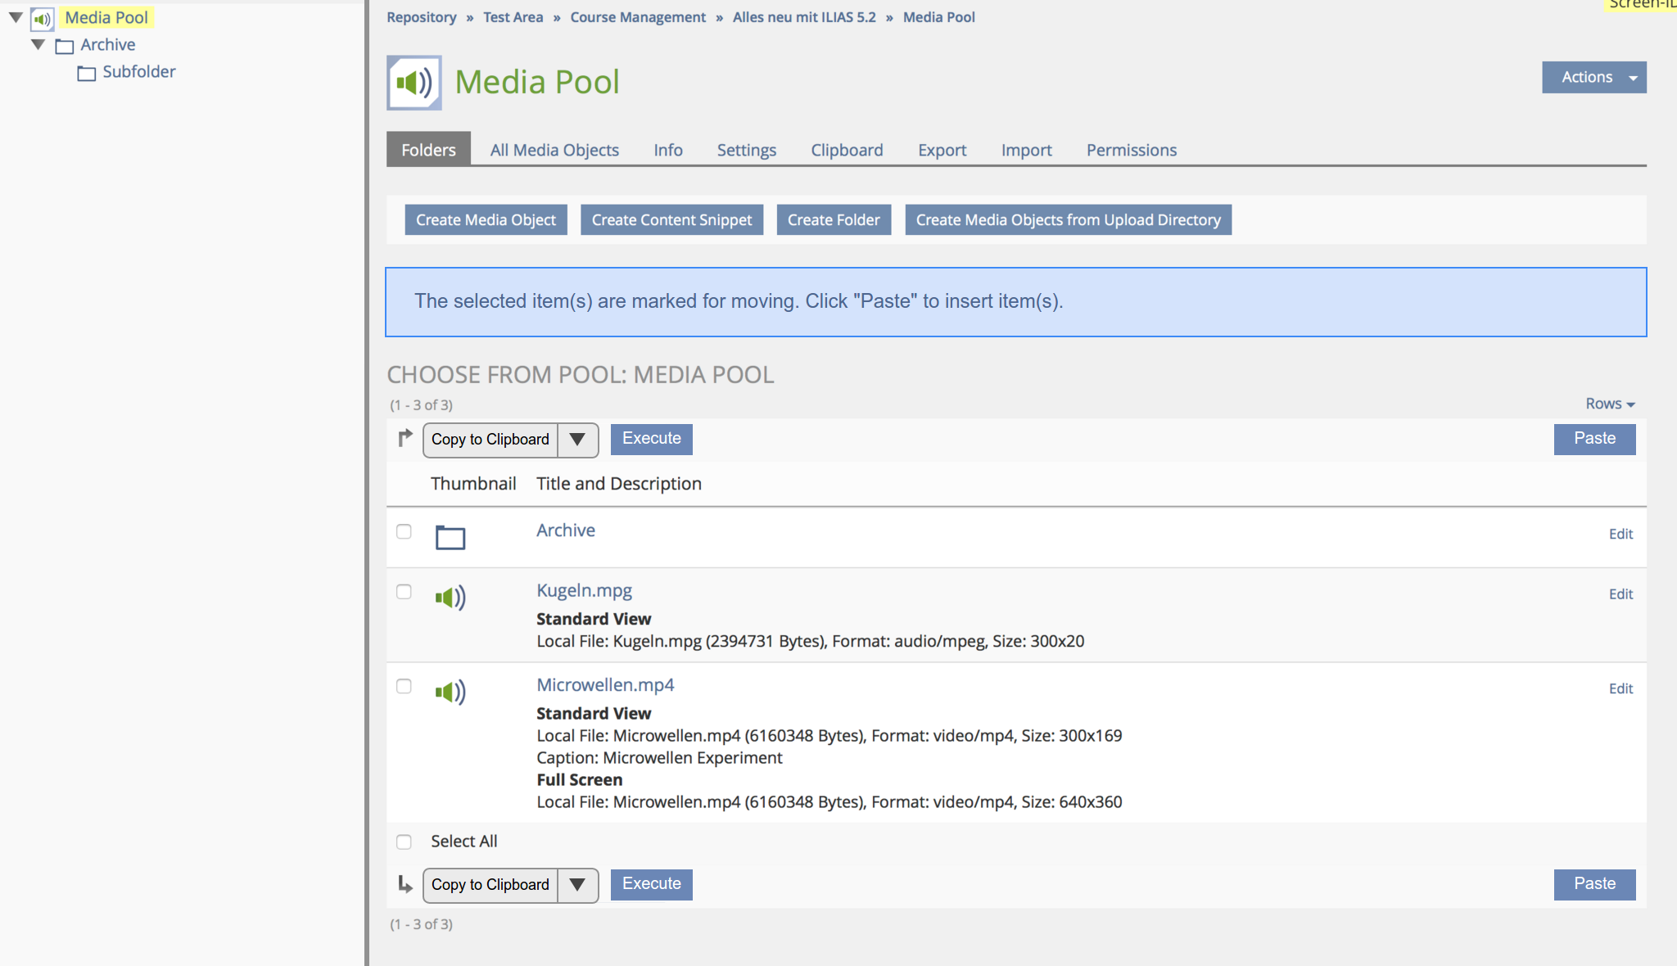Enable the Select All checkbox
This screenshot has width=1677, height=966.
[404, 842]
